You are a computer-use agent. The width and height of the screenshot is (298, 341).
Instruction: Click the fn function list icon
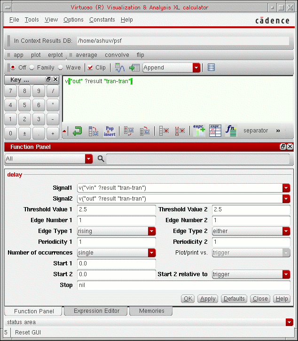[231, 131]
